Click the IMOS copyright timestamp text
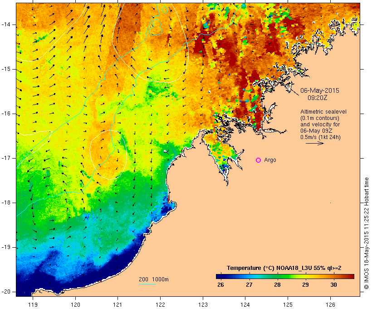 (367, 234)
